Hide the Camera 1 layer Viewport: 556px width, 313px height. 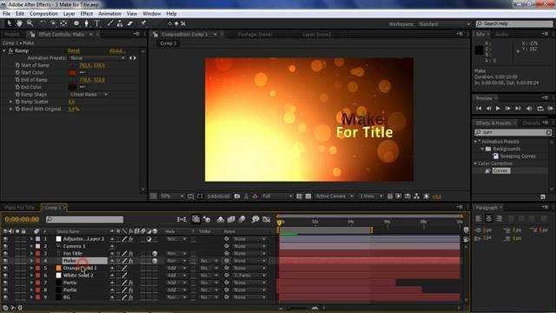pos(5,246)
